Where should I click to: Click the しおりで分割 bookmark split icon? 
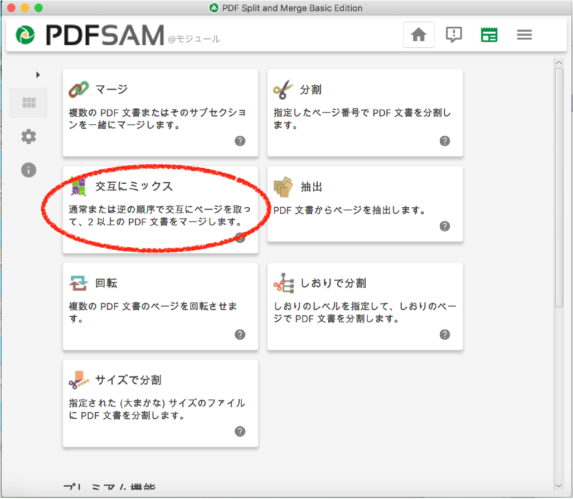click(283, 283)
